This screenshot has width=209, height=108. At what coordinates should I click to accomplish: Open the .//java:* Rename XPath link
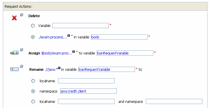click(51, 69)
